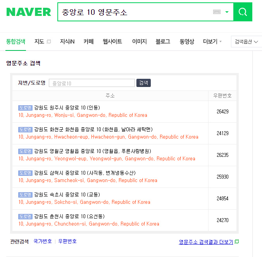Image resolution: width=262 pixels, height=257 pixels.
Task: Click the dark 검색 button
Action: coord(143,83)
